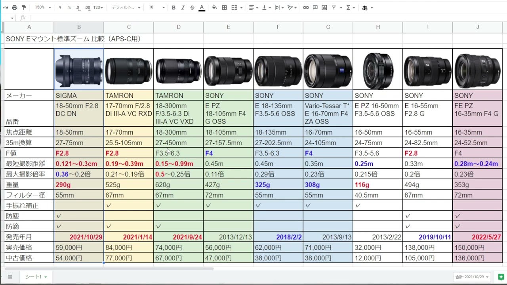The height and width of the screenshot is (285, 507).
Task: Select the paint format roller icon
Action: 24,8
